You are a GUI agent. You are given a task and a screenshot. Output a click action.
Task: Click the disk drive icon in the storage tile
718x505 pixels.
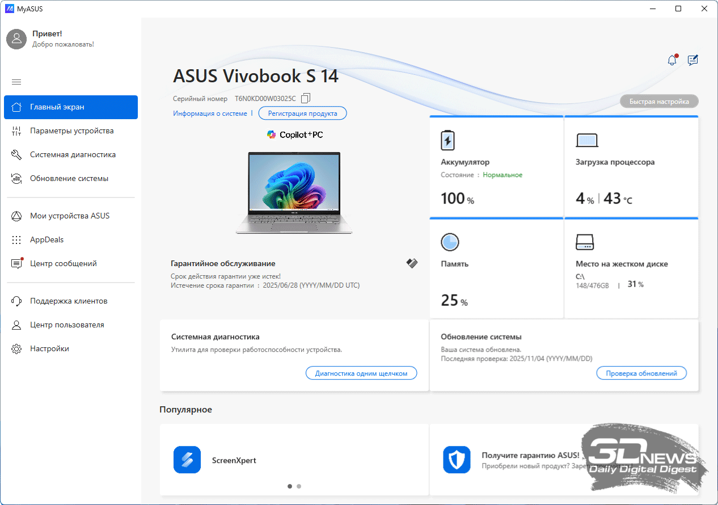(x=584, y=242)
